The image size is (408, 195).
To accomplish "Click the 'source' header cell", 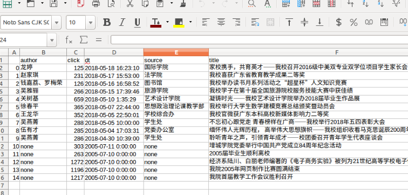I will click(176, 60).
